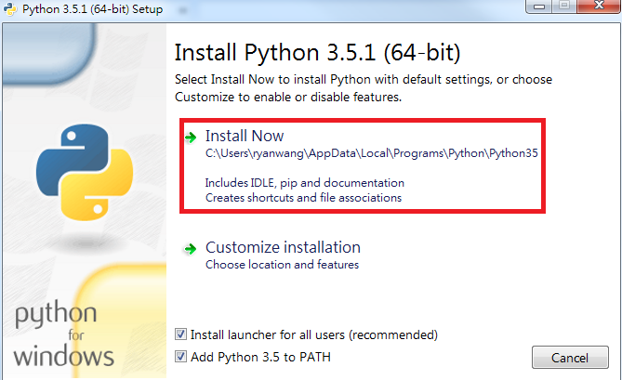Viewport: 622px width, 380px height.
Task: Click the 'python for windows' wordmark
Action: (64, 334)
